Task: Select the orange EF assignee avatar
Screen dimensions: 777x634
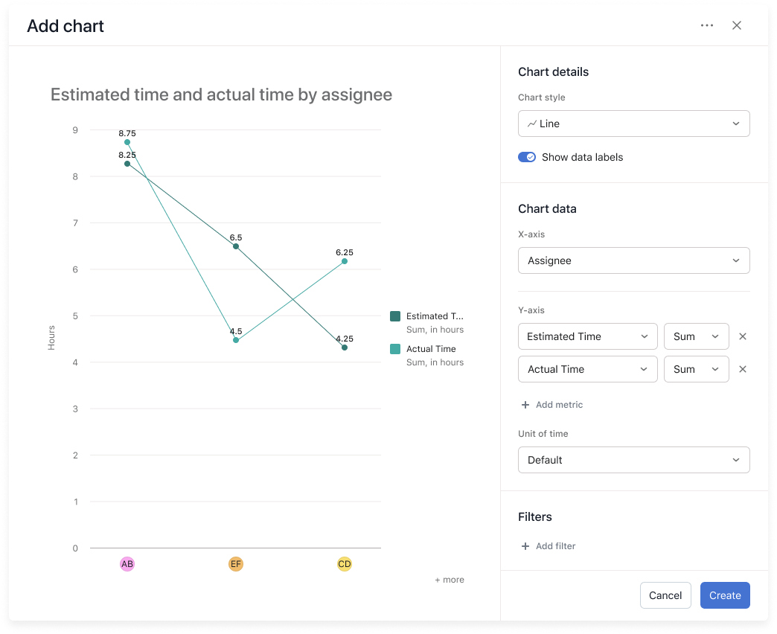Action: pos(236,564)
